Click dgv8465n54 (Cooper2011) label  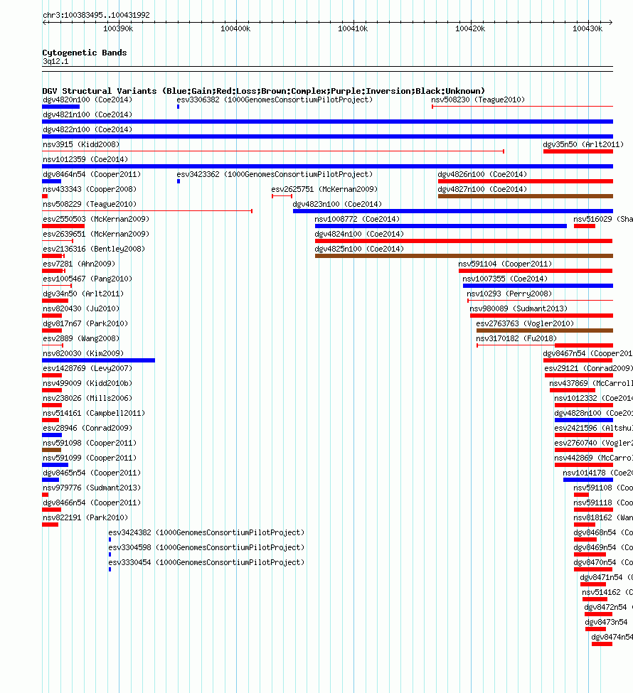92,473
